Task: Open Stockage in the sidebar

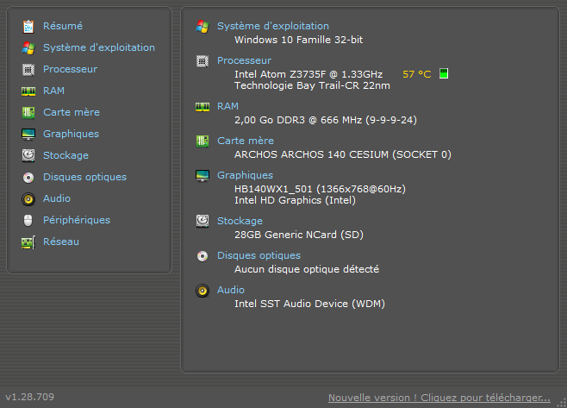Action: 65,155
